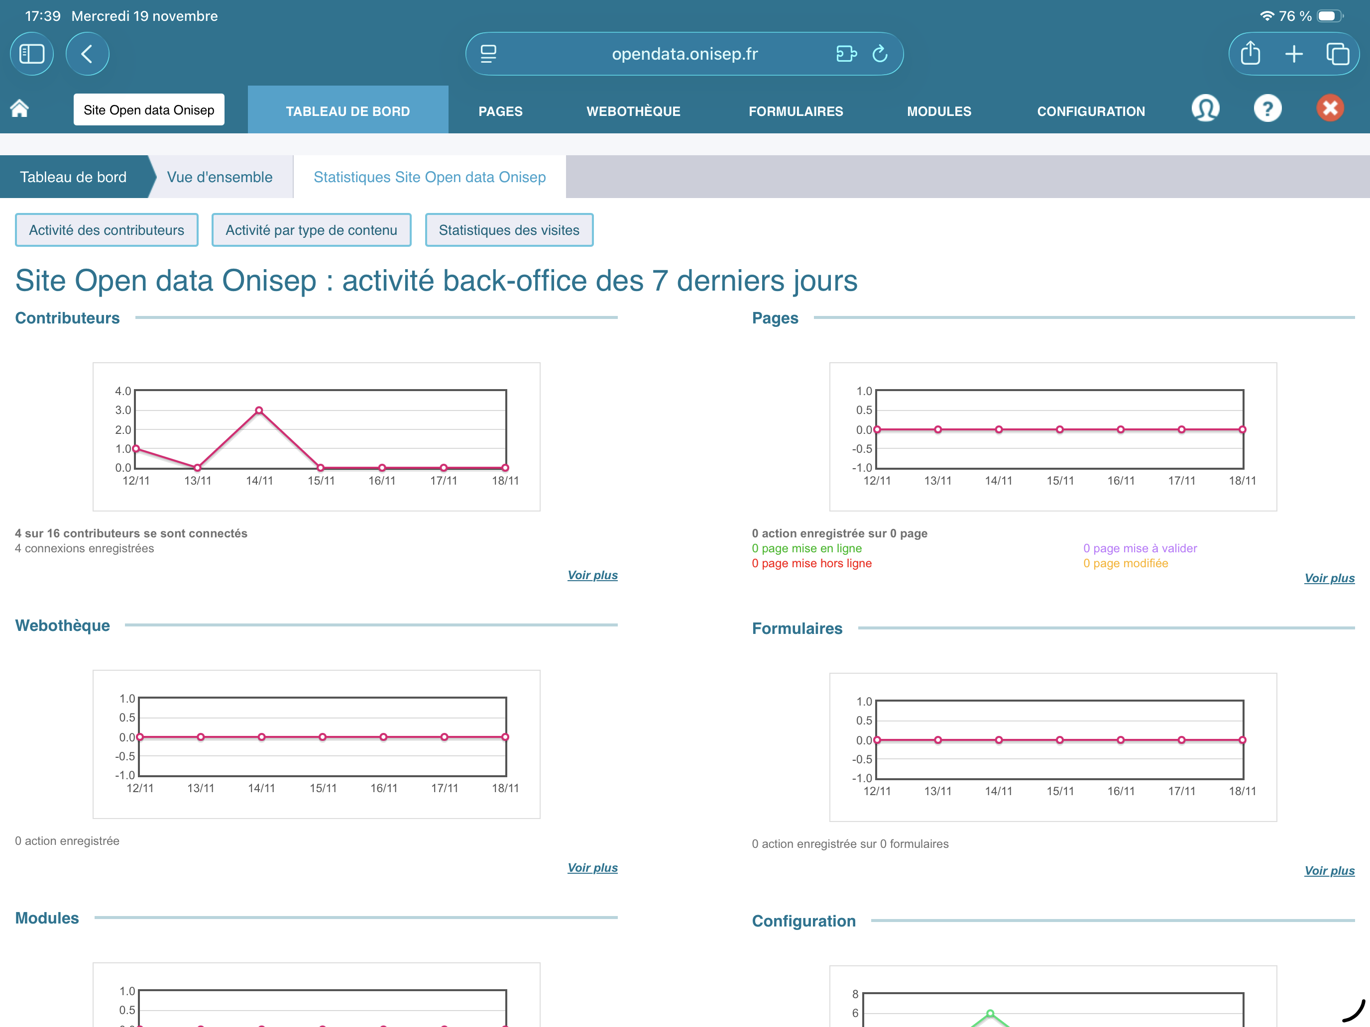Click the home icon in navigation bar

[20, 109]
